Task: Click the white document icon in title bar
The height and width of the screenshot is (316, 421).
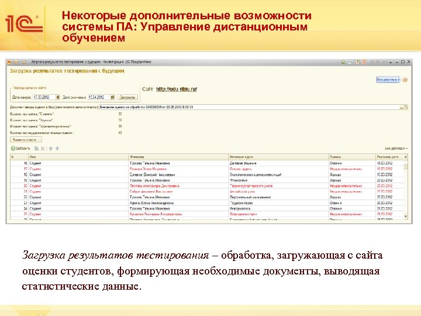Action: click(x=350, y=62)
